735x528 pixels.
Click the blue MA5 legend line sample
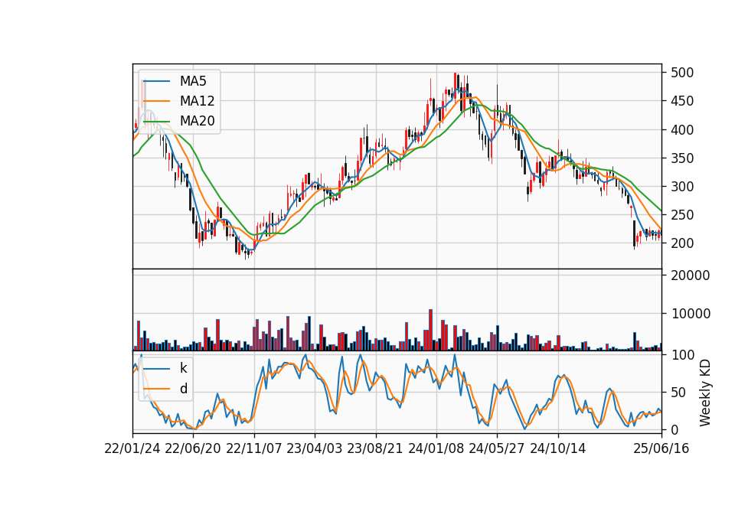coord(156,81)
